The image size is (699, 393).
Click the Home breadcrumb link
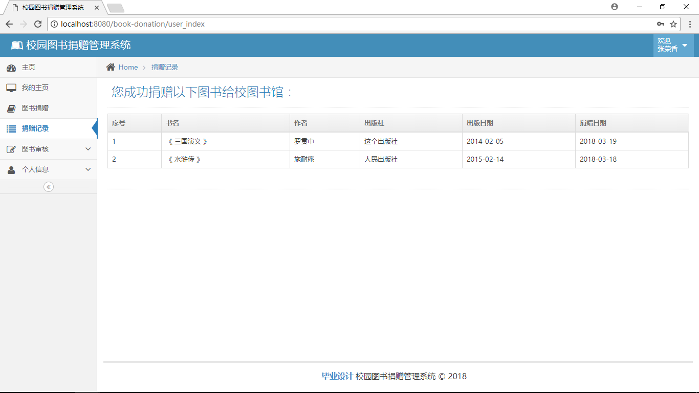pyautogui.click(x=128, y=67)
